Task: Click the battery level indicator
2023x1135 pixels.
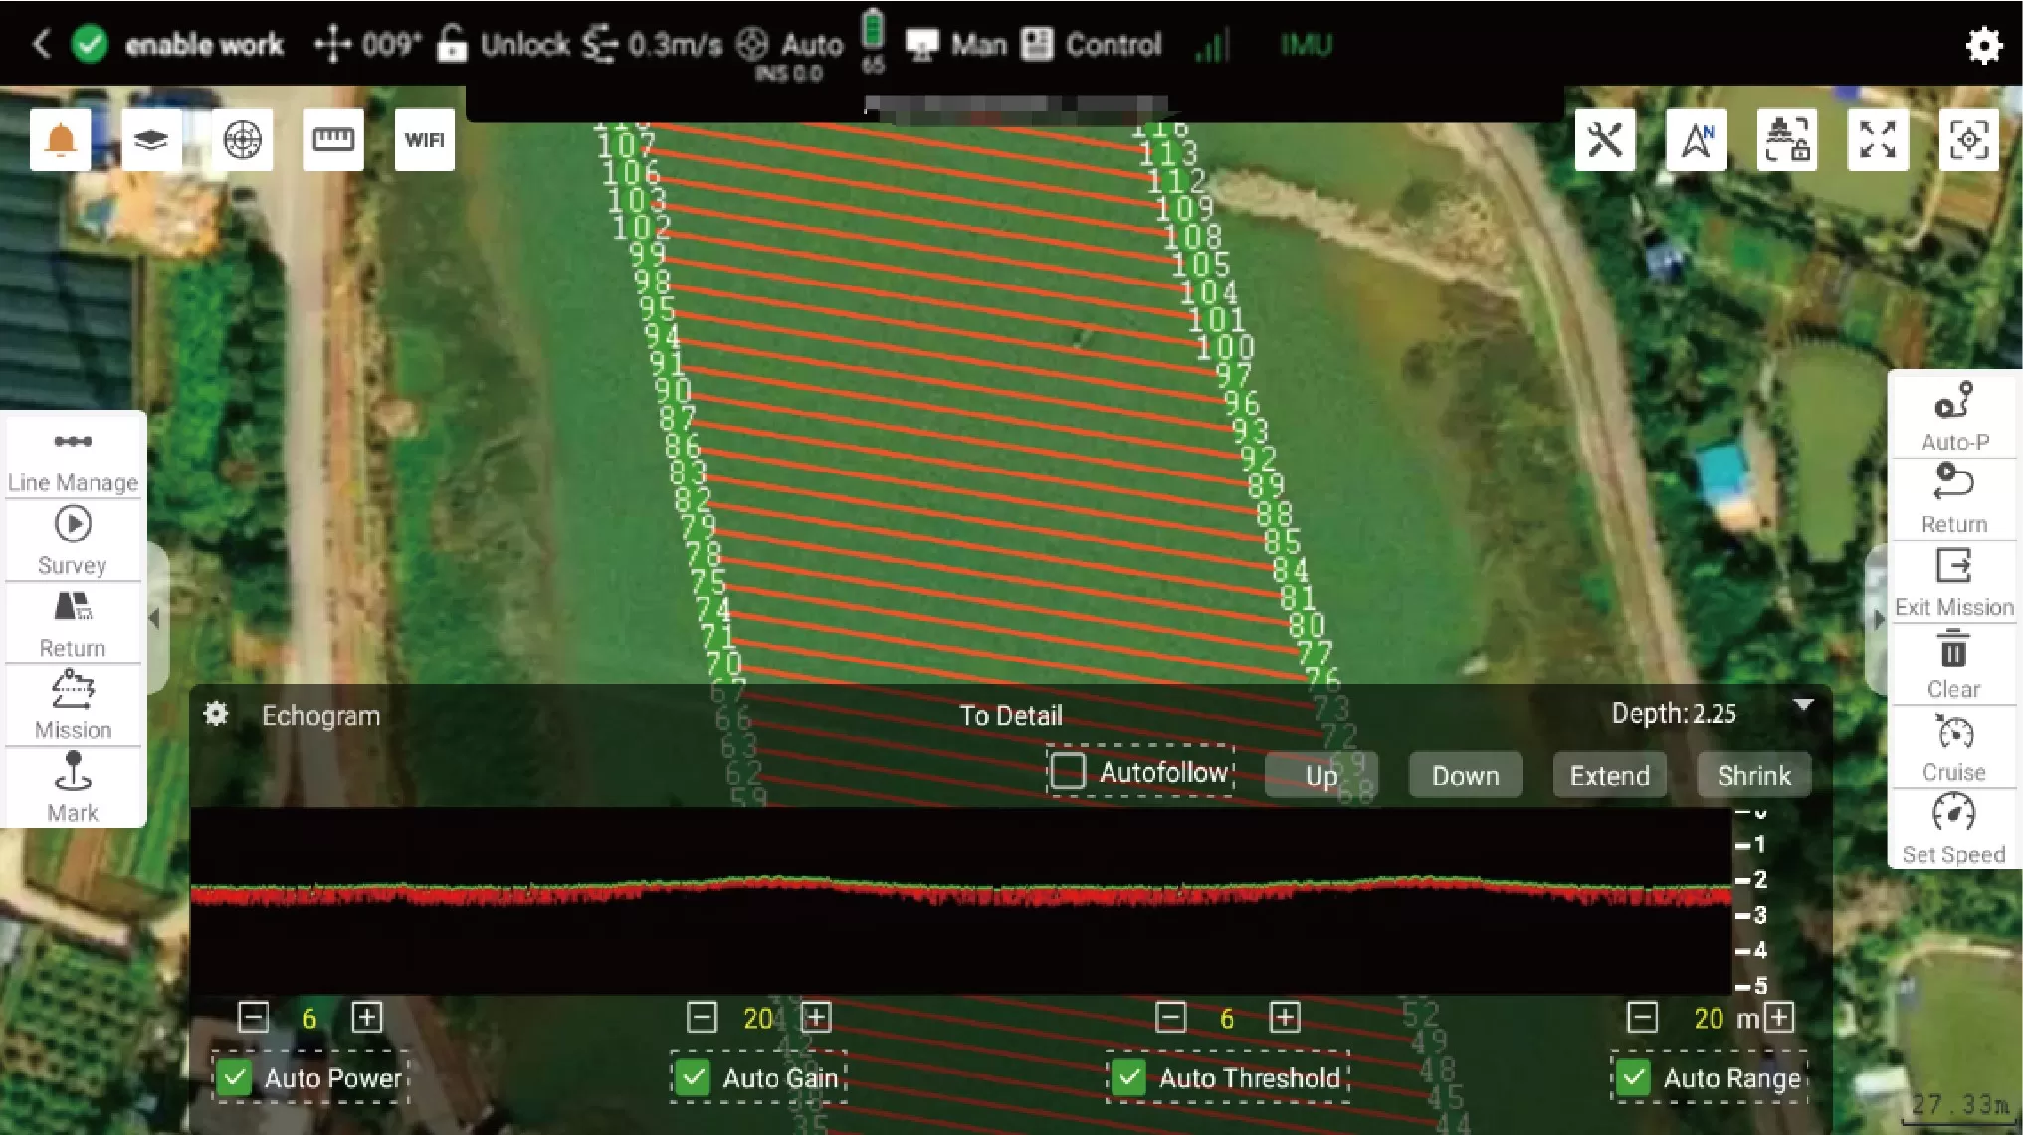Action: pos(872,40)
